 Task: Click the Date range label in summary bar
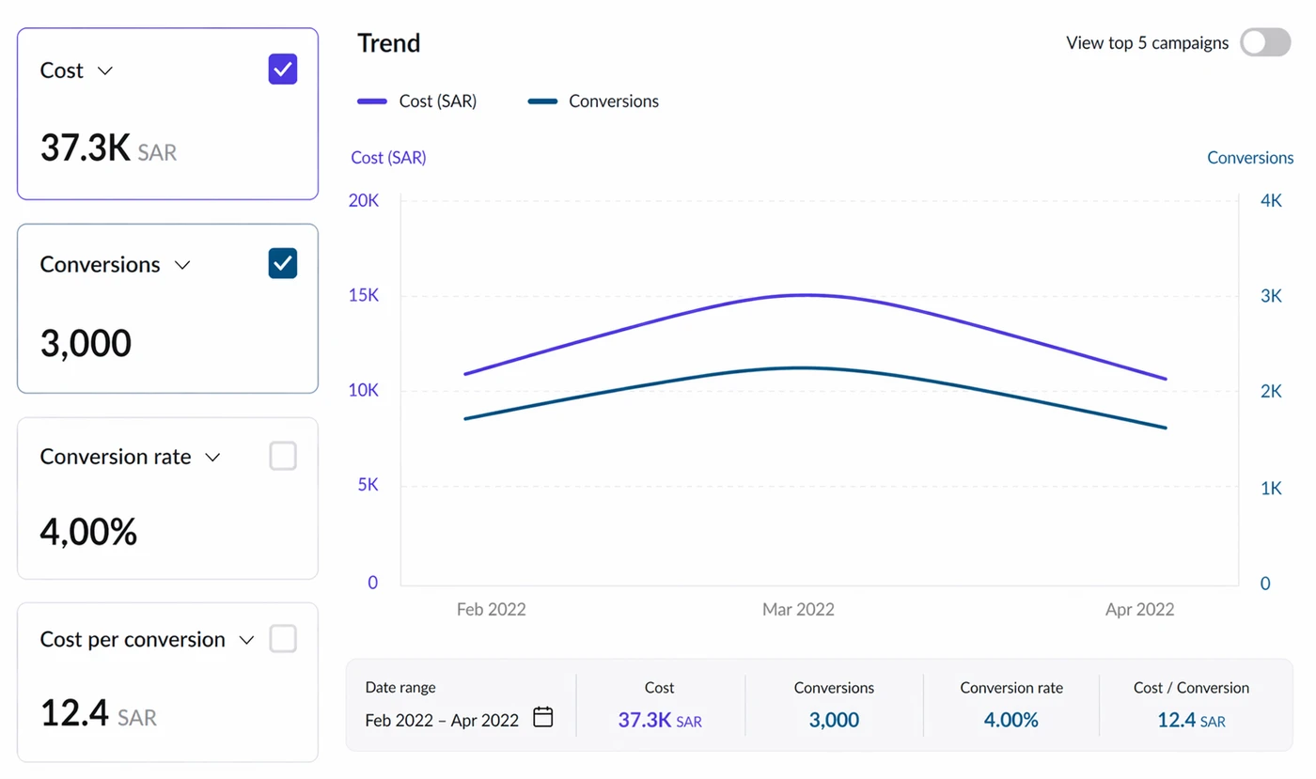[400, 687]
